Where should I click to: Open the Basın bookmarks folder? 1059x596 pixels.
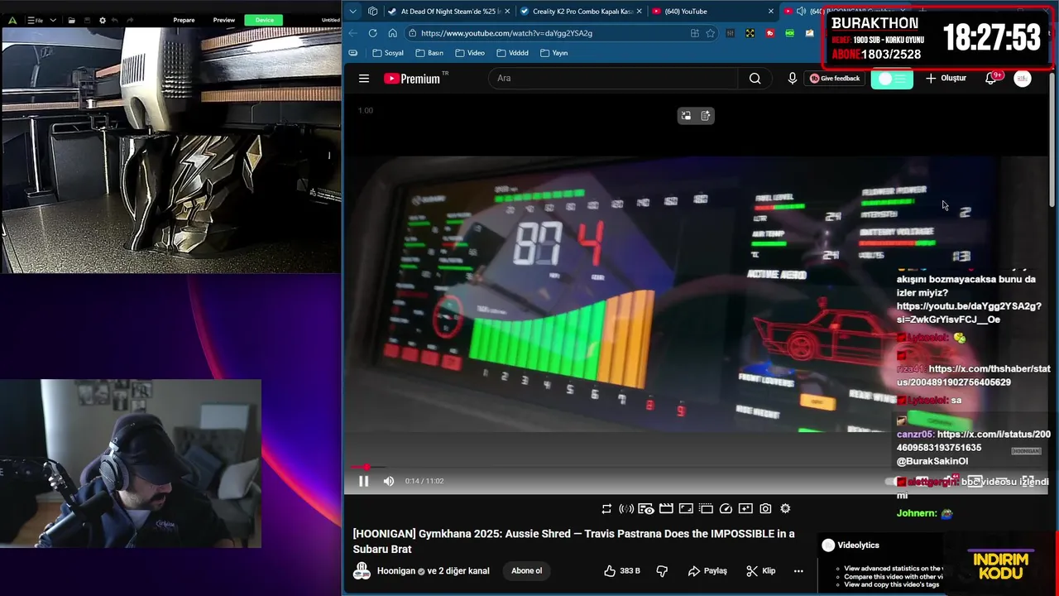point(429,53)
